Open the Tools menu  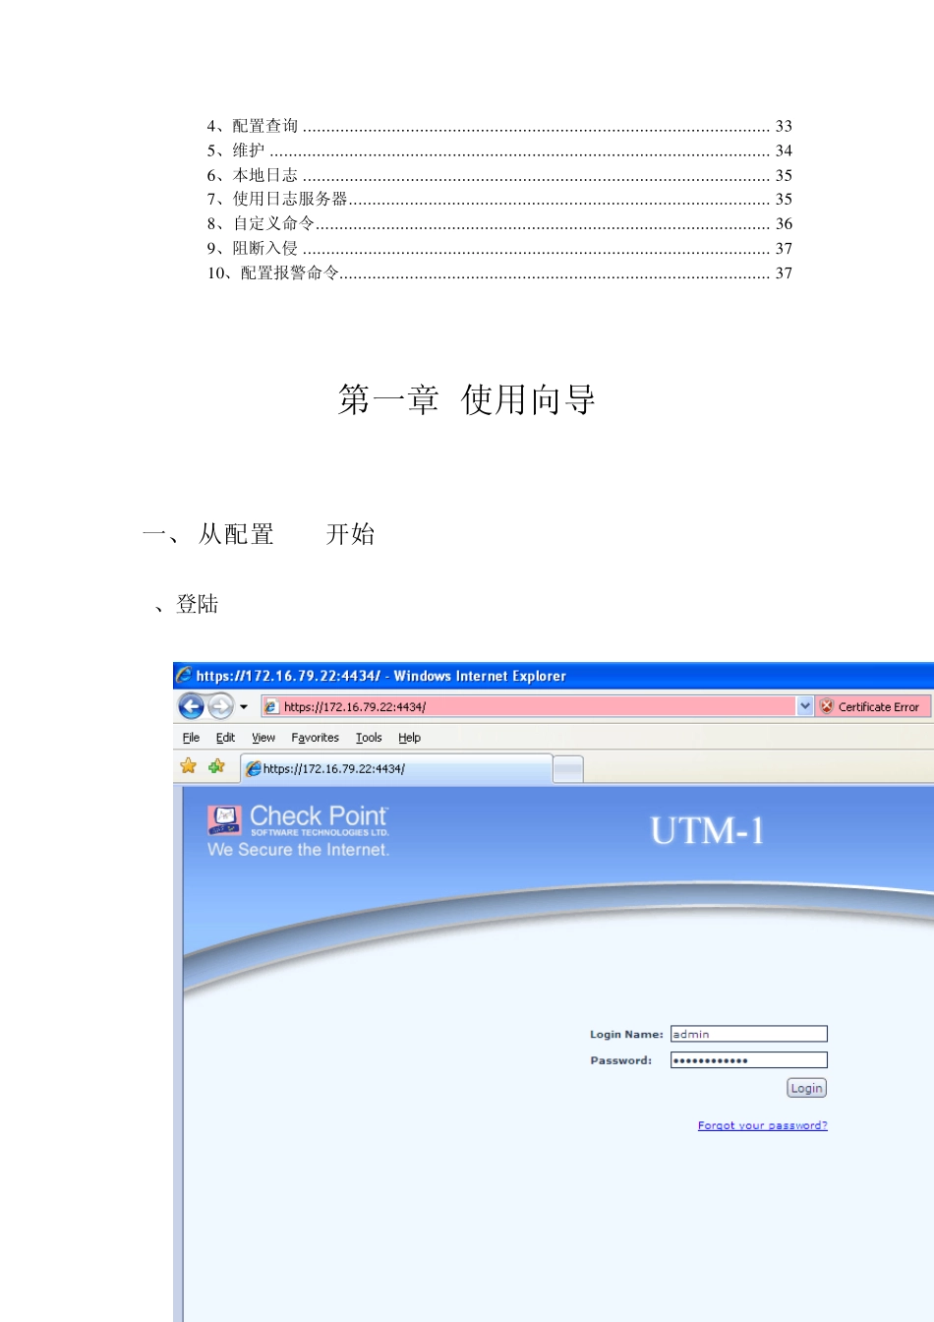pyautogui.click(x=369, y=738)
